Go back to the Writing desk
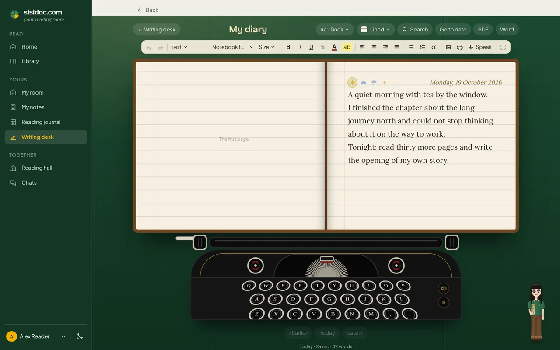The width and height of the screenshot is (560, 350). 157,29
